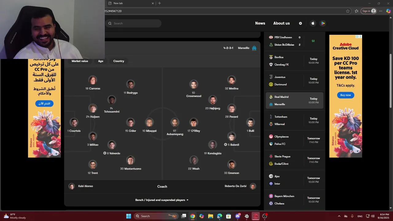Open the site settings gear icon
The width and height of the screenshot is (393, 221).
300,23
